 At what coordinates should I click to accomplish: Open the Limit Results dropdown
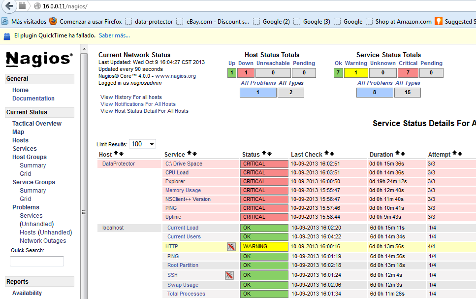pos(142,144)
